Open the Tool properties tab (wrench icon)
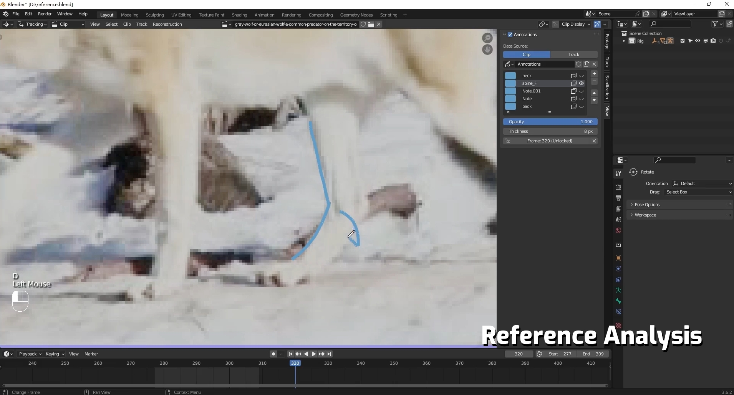Viewport: 734px width, 395px height. pyautogui.click(x=618, y=174)
